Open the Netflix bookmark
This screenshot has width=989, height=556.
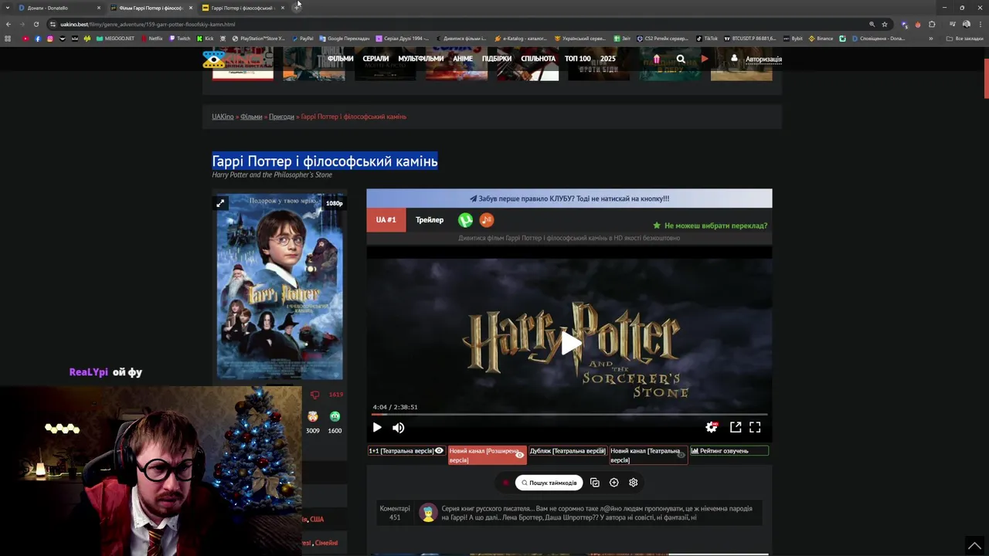click(x=151, y=39)
